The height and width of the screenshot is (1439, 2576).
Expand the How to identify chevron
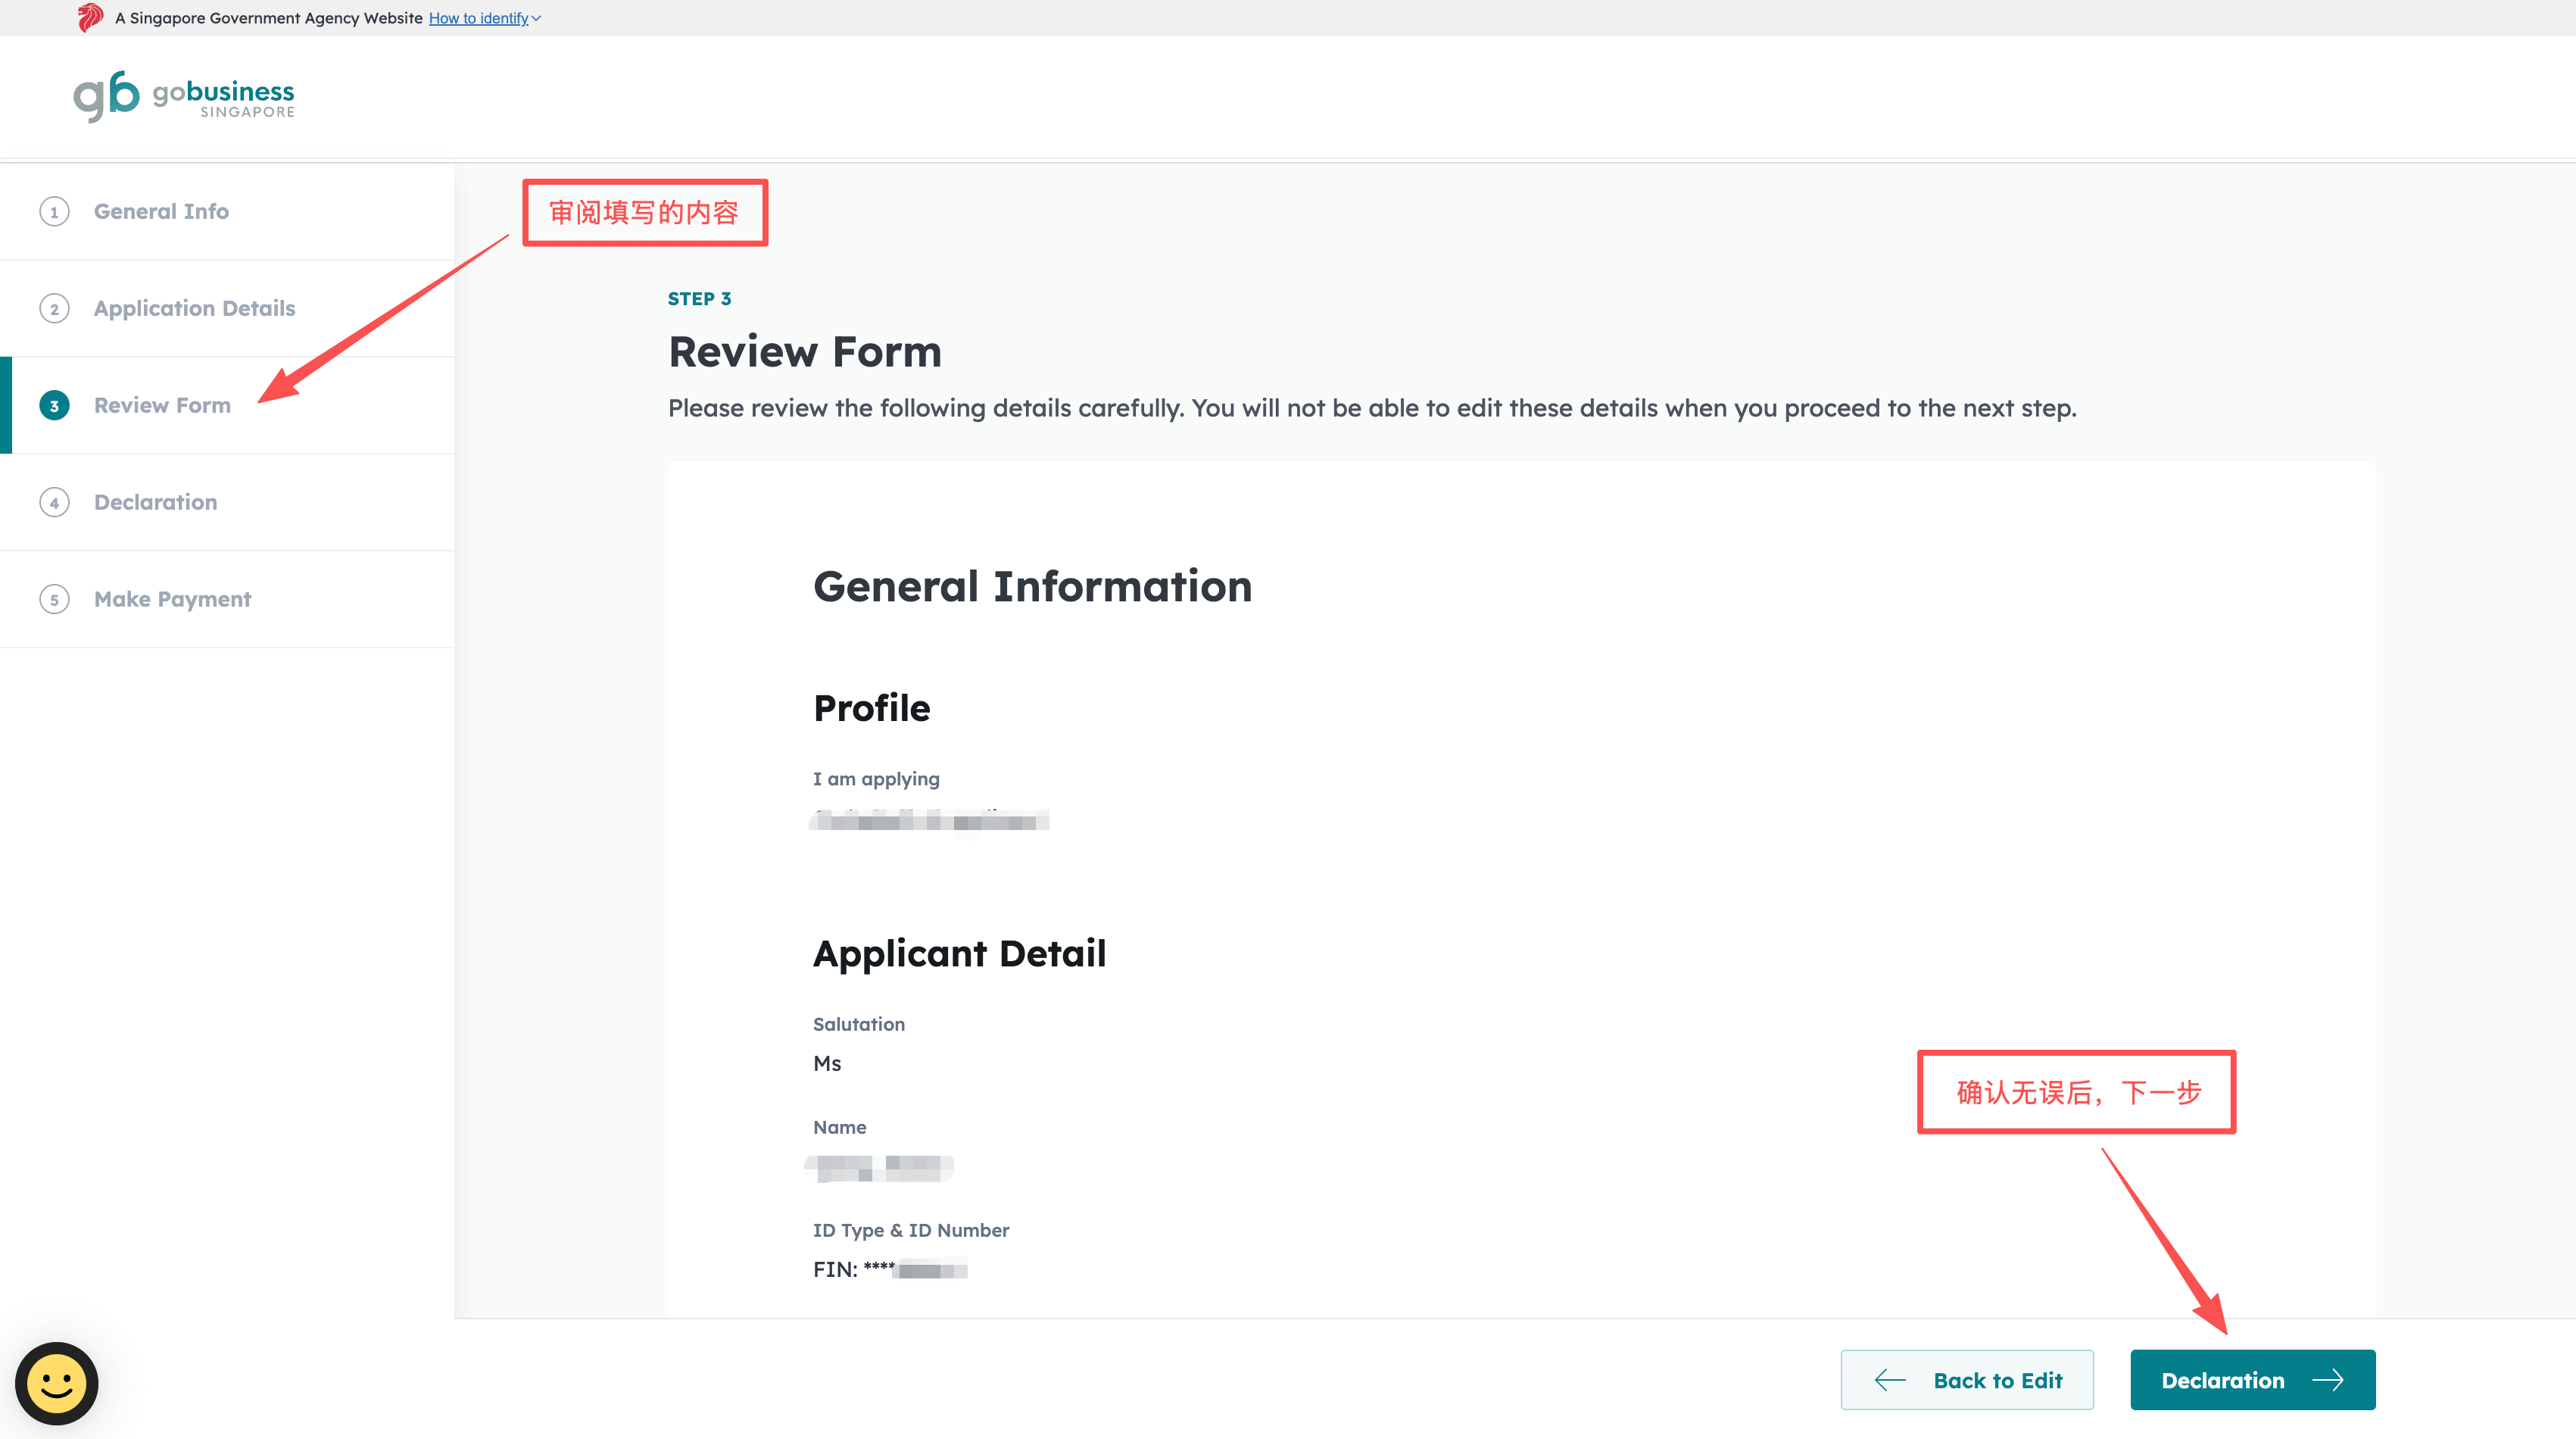coord(537,18)
